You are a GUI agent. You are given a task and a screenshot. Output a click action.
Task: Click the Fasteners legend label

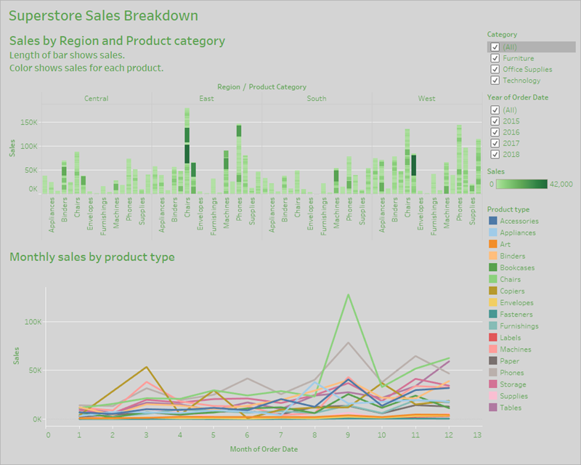point(516,315)
